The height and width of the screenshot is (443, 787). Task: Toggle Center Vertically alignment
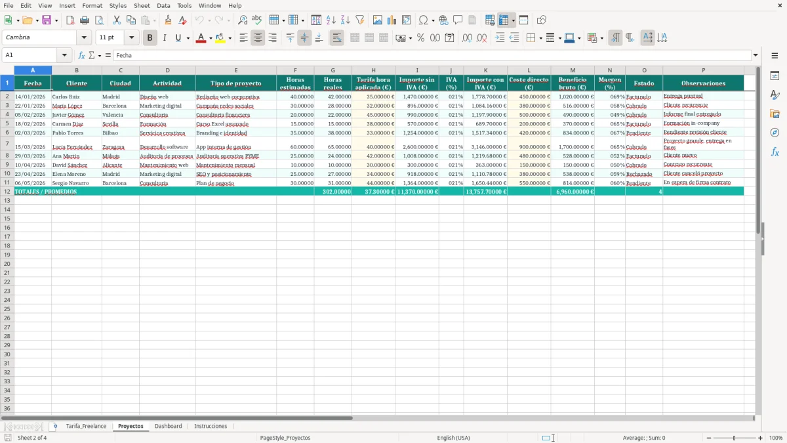(304, 38)
